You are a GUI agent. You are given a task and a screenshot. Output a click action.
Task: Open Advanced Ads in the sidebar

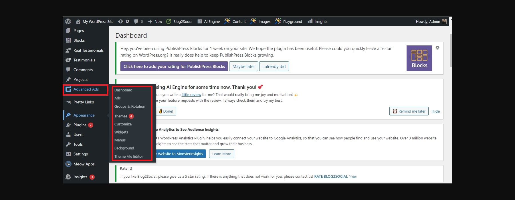point(86,89)
